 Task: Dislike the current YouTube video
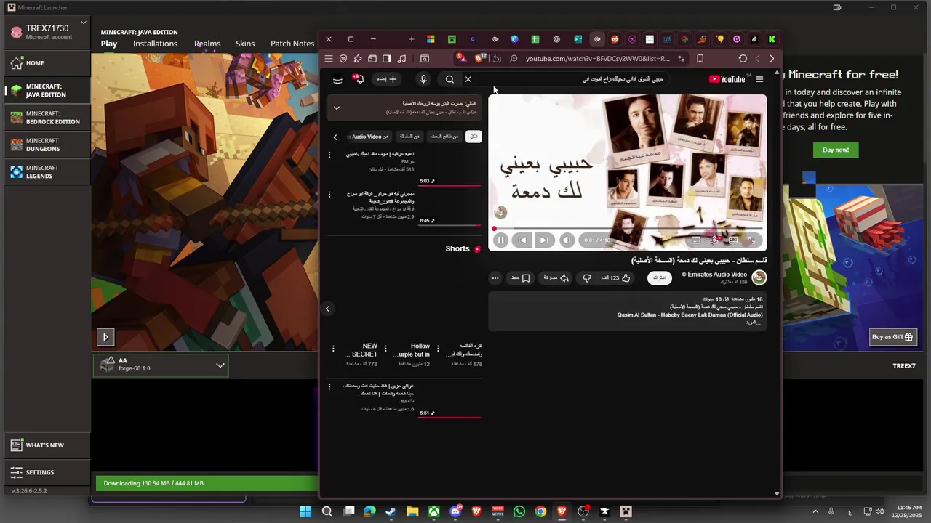coord(587,278)
